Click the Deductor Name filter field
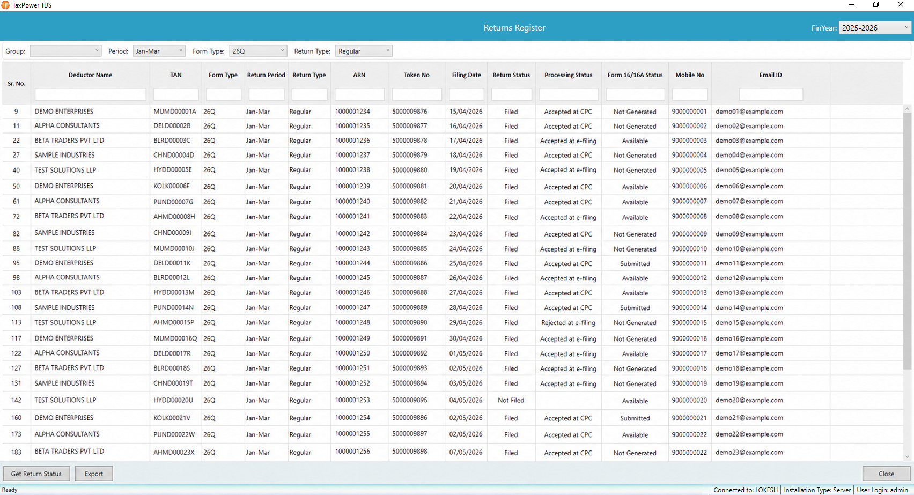 pos(90,94)
